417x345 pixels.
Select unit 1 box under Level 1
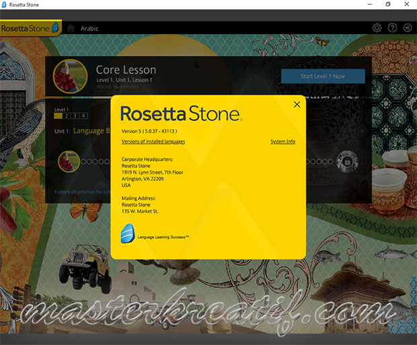click(x=58, y=116)
